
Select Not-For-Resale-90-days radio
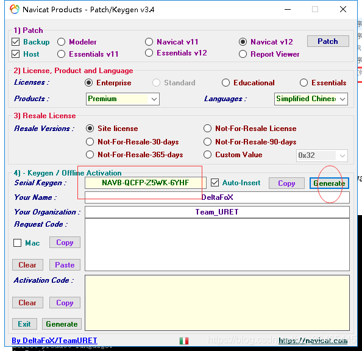[x=207, y=142]
